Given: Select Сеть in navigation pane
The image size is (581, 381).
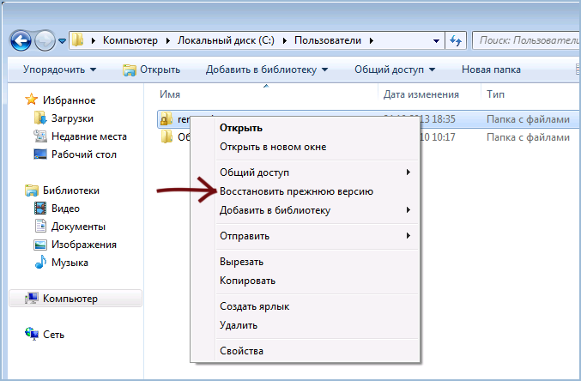Looking at the screenshot, I should click(53, 335).
